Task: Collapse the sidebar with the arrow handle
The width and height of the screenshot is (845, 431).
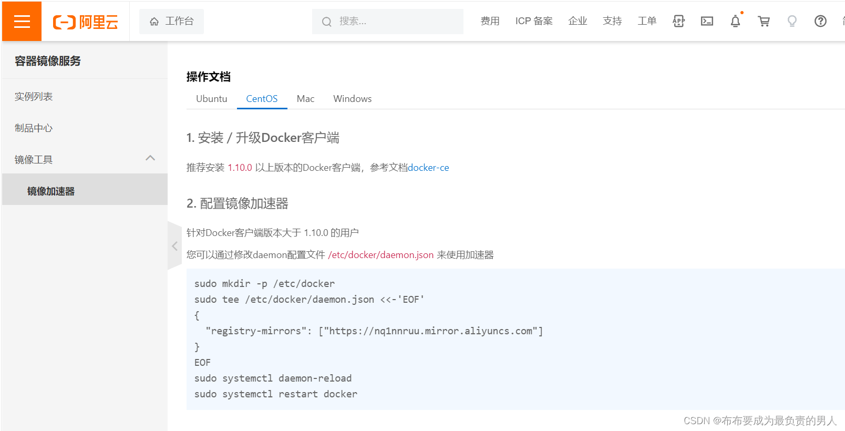Action: coord(174,245)
